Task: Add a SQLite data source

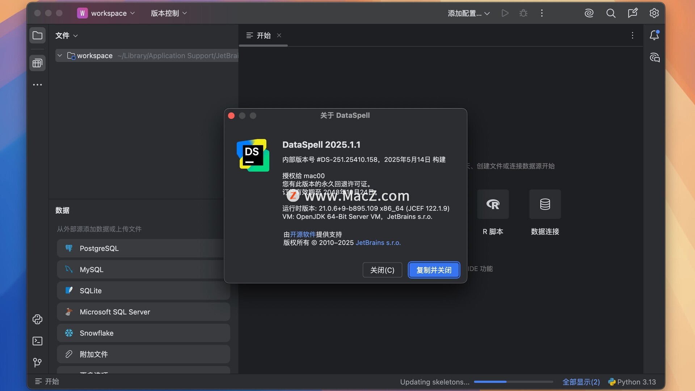Action: point(143,290)
